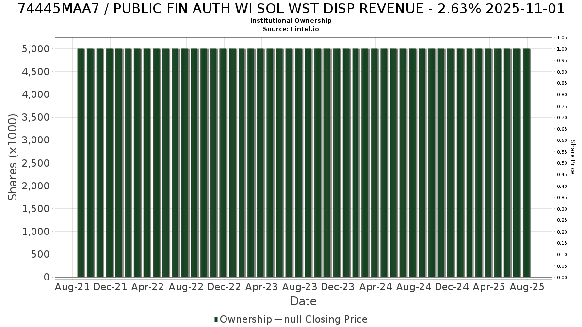Click the 5,000 shares axis label
This screenshot has width=582, height=327.
click(x=36, y=49)
